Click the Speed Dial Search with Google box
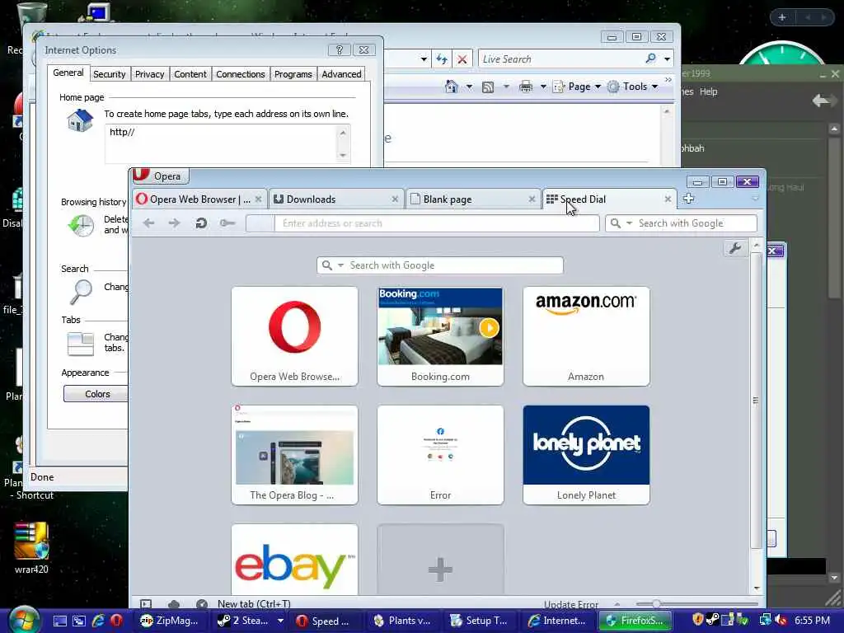 (440, 265)
